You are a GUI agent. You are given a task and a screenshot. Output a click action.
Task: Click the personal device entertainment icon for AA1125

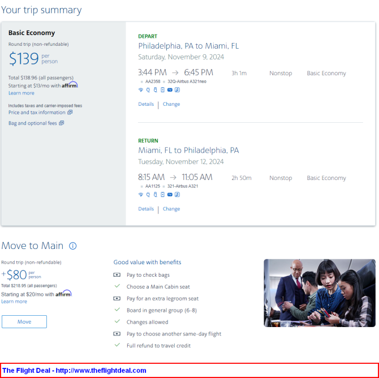coord(163,195)
